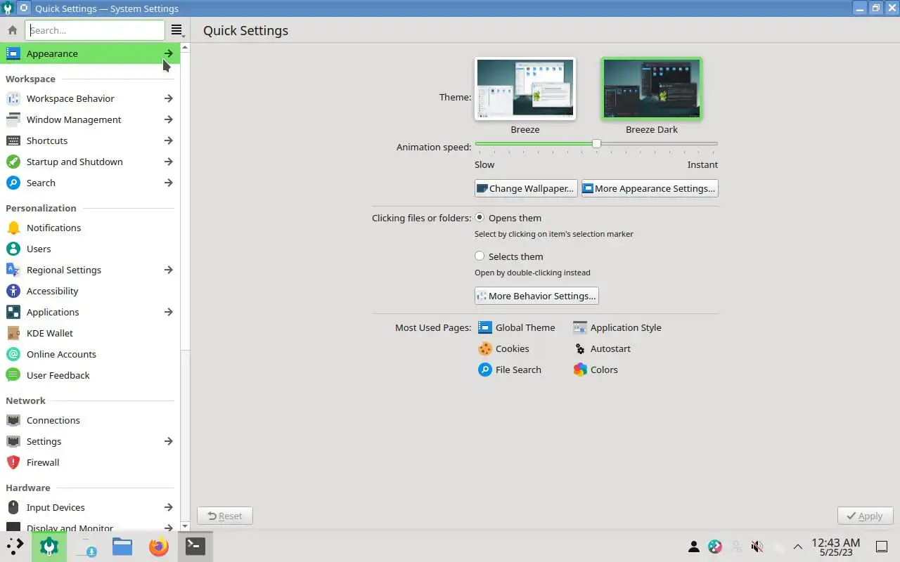Screen dimensions: 900x562
Task: Open the network Settings label
Action: 44,441
